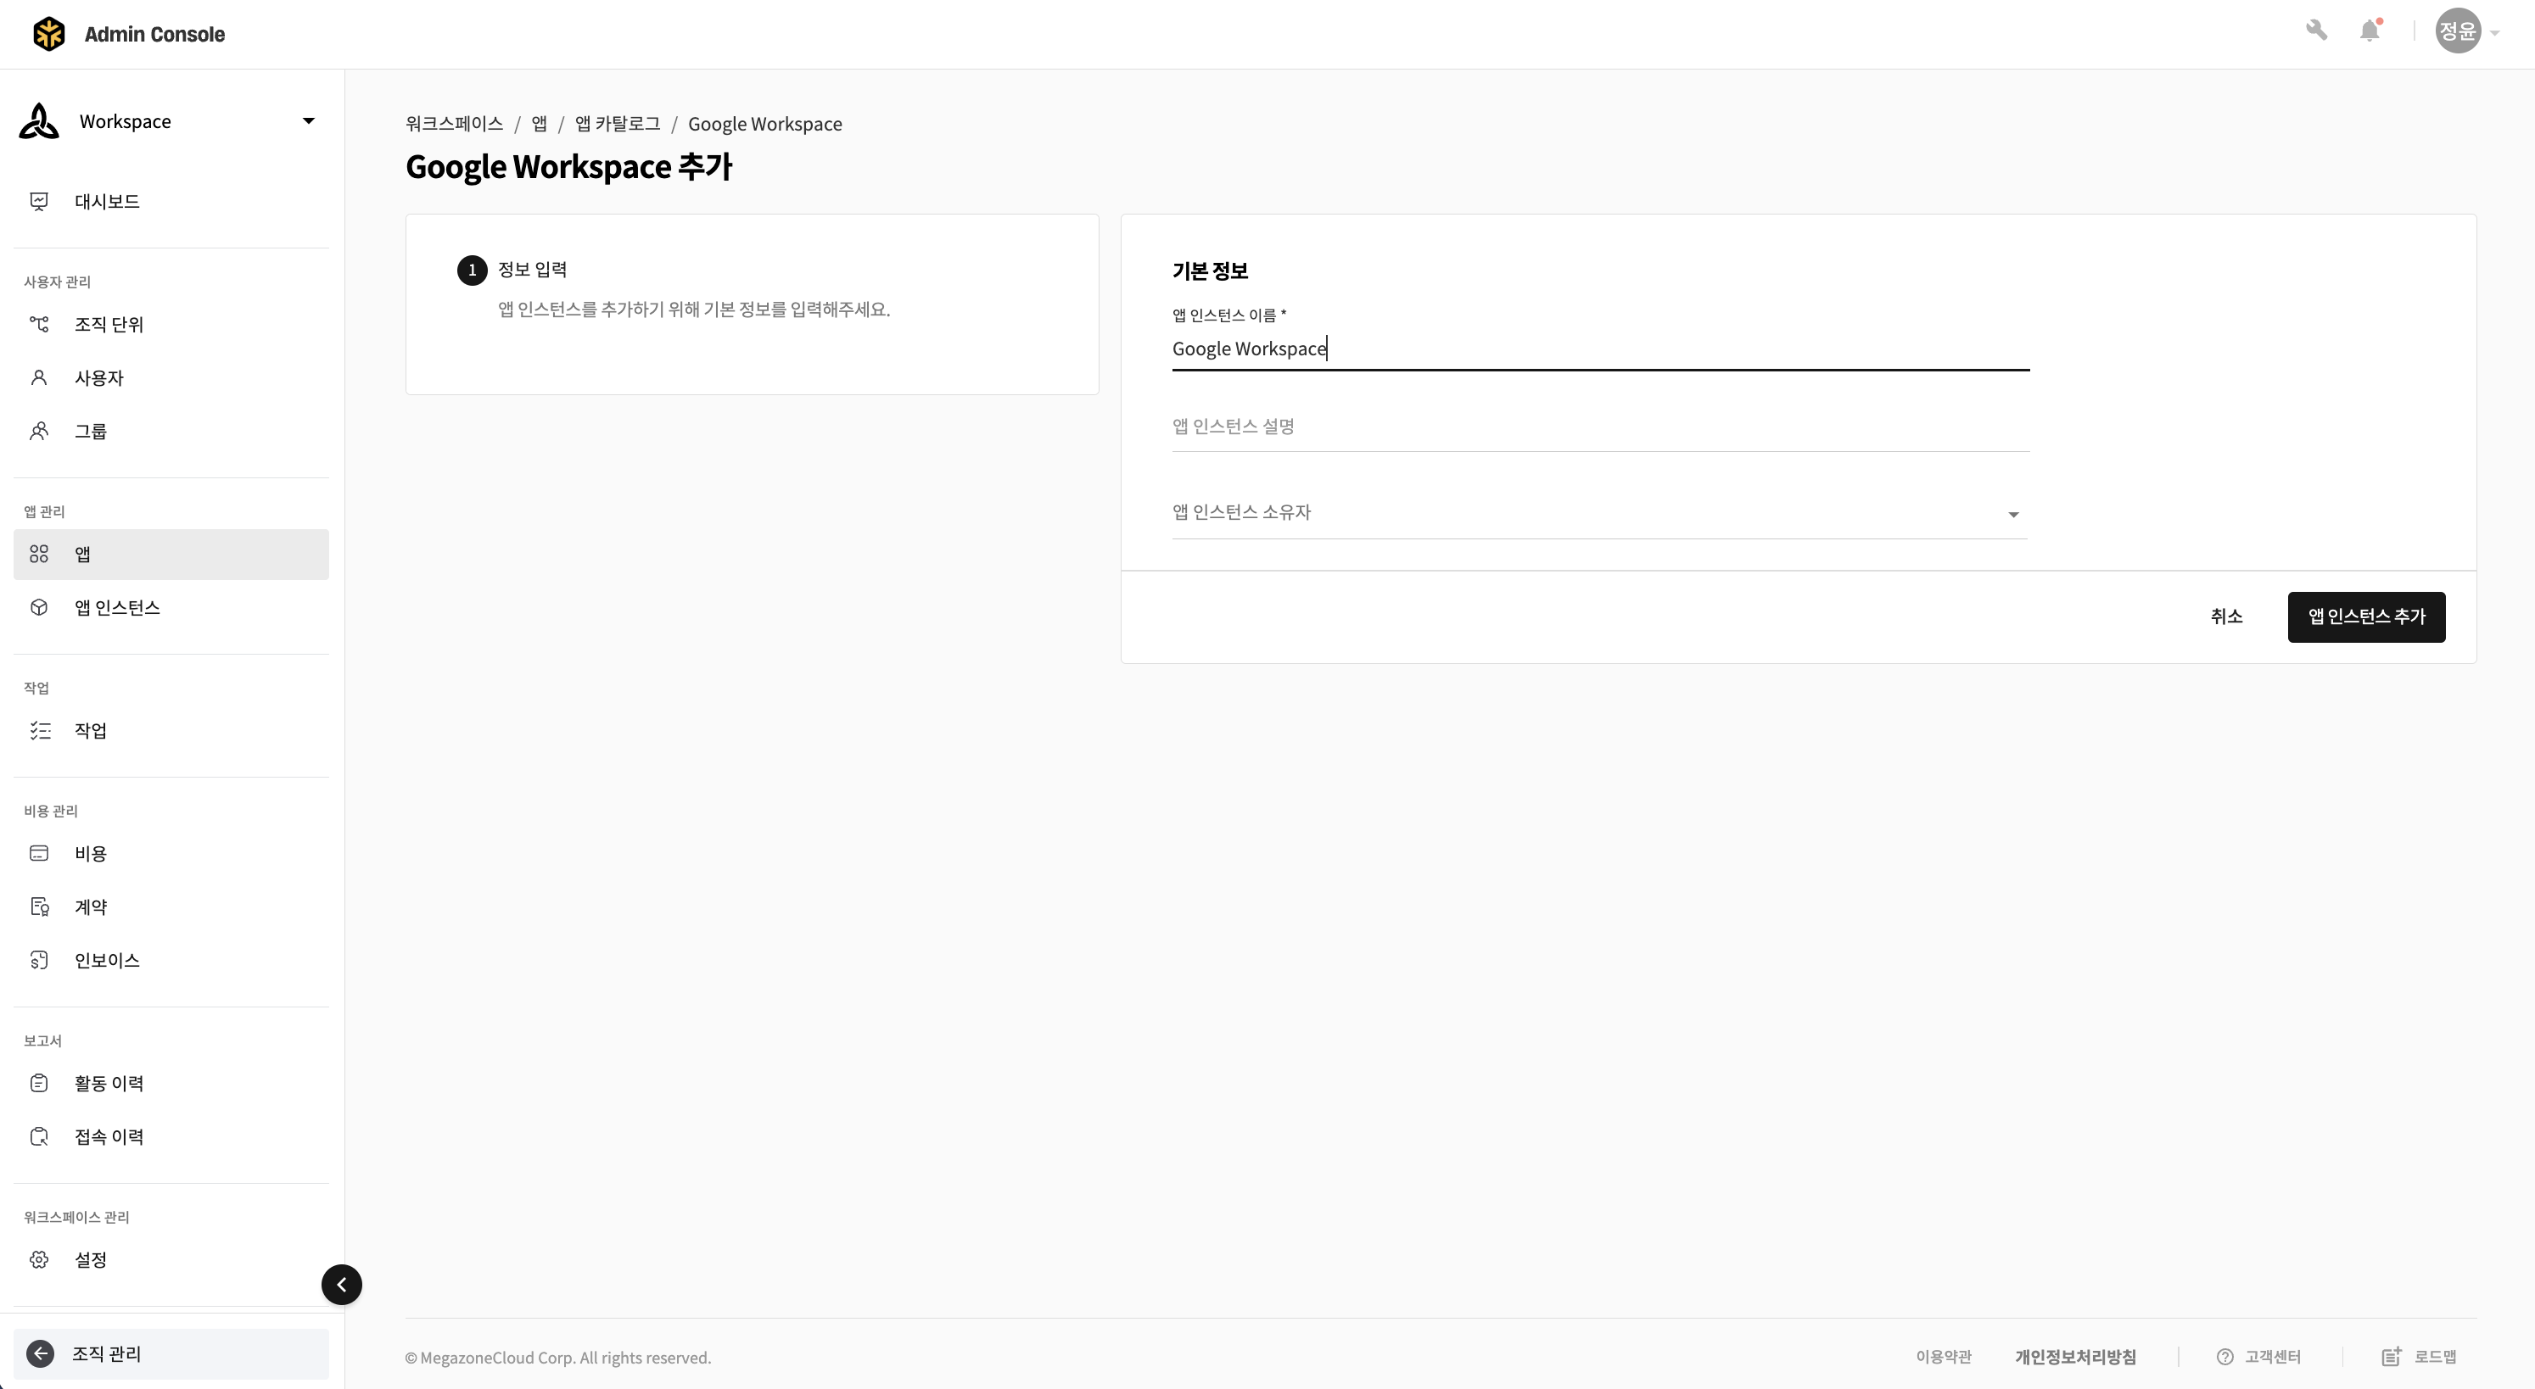2535x1389 pixels.
Task: Click the 접속 이력 history icon
Action: [39, 1136]
